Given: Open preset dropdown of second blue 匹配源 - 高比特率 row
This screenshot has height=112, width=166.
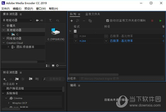Looking at the screenshot, I should coord(106,41).
